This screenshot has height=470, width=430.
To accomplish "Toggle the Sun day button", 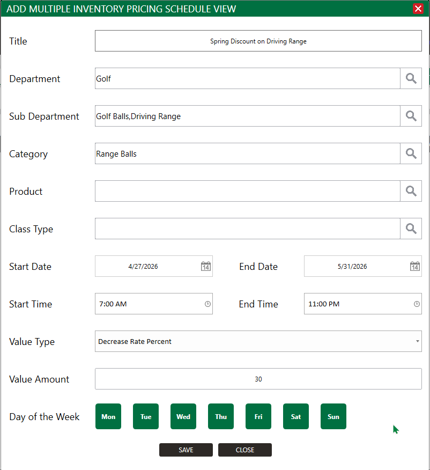I will 333,416.
